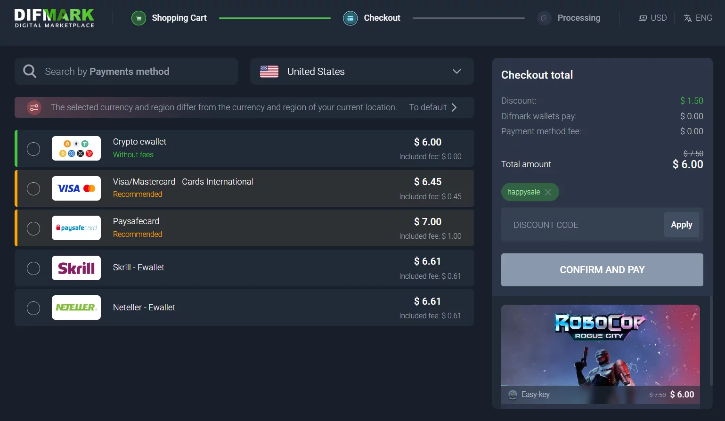The width and height of the screenshot is (725, 421).
Task: Select Skrill Ewallet radio button
Action: [33, 268]
